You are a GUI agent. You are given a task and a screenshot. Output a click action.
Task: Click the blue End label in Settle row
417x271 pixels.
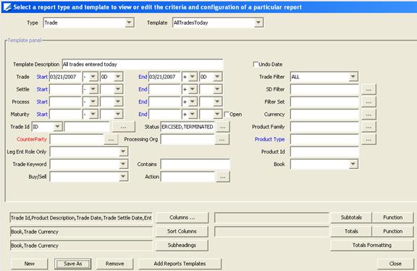pos(143,89)
